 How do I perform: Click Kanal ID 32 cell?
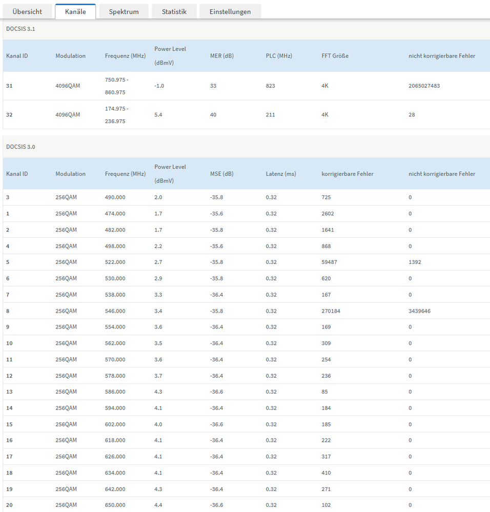tap(9, 115)
